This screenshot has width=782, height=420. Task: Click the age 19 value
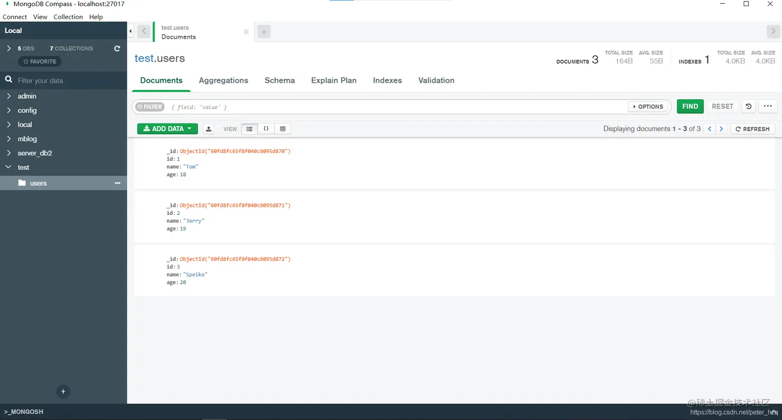click(x=183, y=228)
